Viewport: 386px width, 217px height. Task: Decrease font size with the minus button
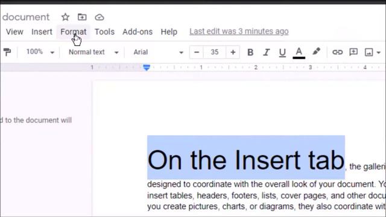tap(197, 52)
